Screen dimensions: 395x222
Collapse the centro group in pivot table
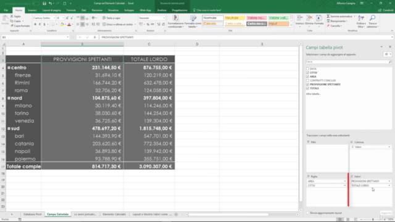(9, 68)
